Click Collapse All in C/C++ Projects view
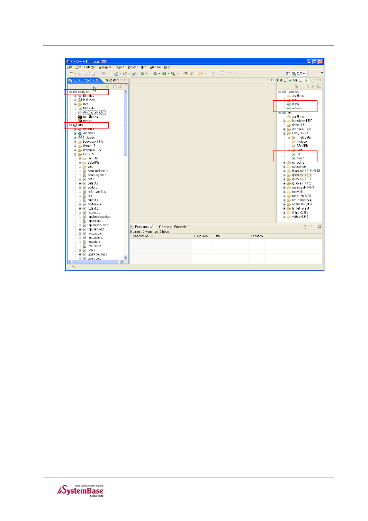Image resolution: width=368 pixels, height=521 pixels. click(x=115, y=86)
